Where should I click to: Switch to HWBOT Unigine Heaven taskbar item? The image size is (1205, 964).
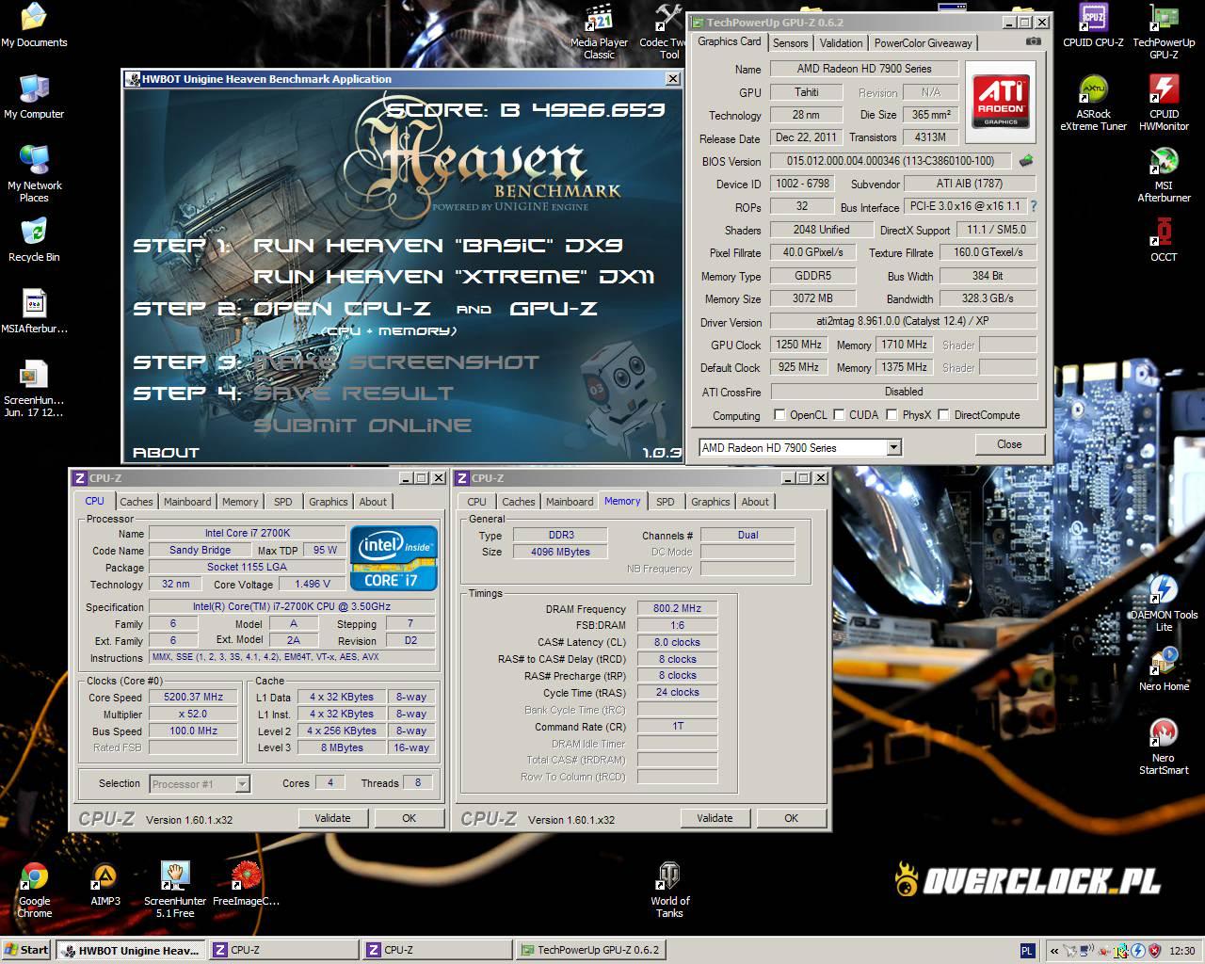129,950
